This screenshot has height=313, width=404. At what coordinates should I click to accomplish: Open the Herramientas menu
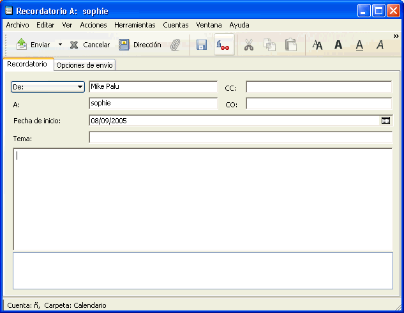coord(135,25)
